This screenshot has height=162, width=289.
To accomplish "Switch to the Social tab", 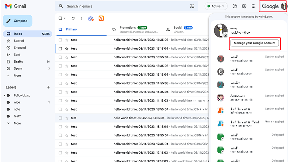I will click(x=180, y=30).
